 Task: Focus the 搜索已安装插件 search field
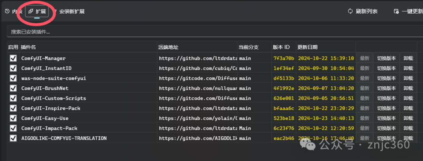215,32
